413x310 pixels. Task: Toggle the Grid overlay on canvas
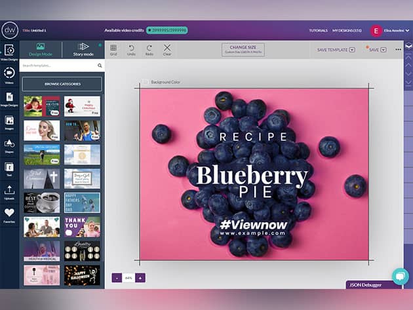[x=113, y=49]
